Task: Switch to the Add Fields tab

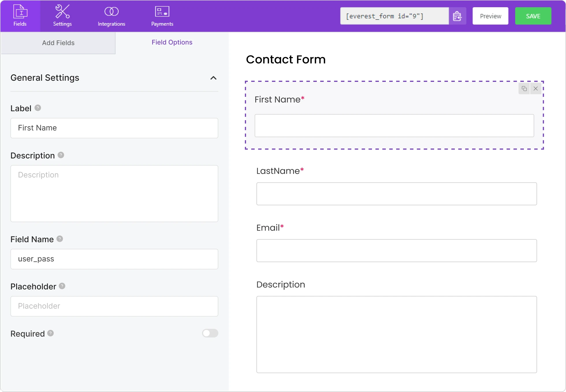Action: coord(58,42)
